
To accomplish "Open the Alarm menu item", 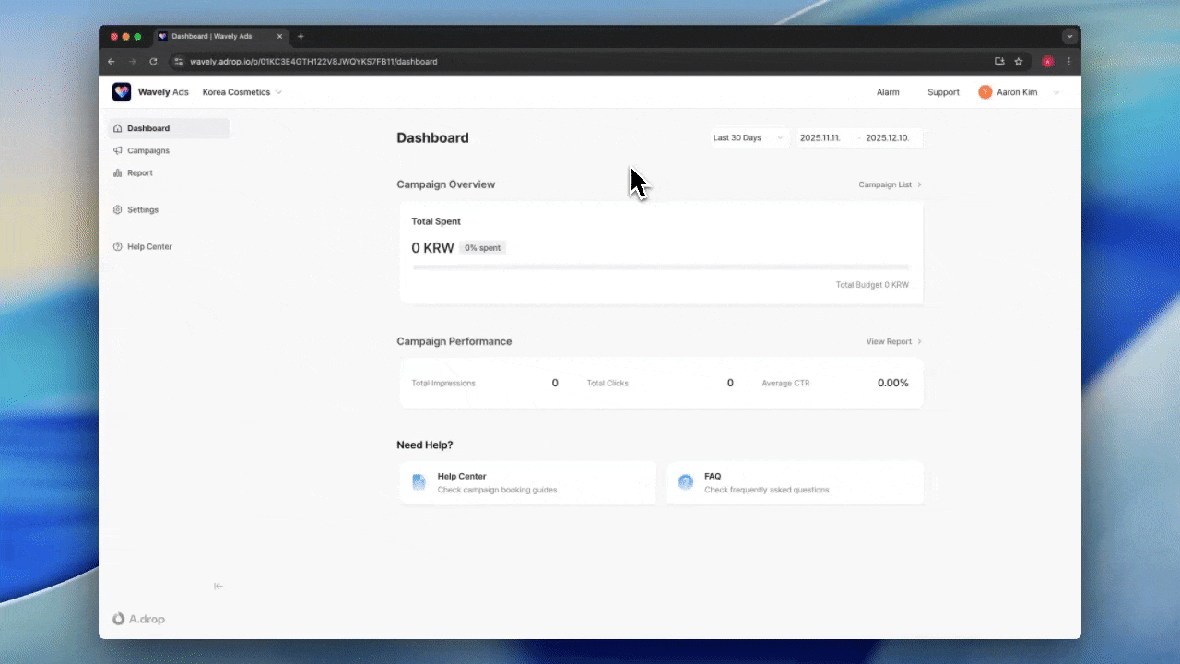I will point(888,91).
